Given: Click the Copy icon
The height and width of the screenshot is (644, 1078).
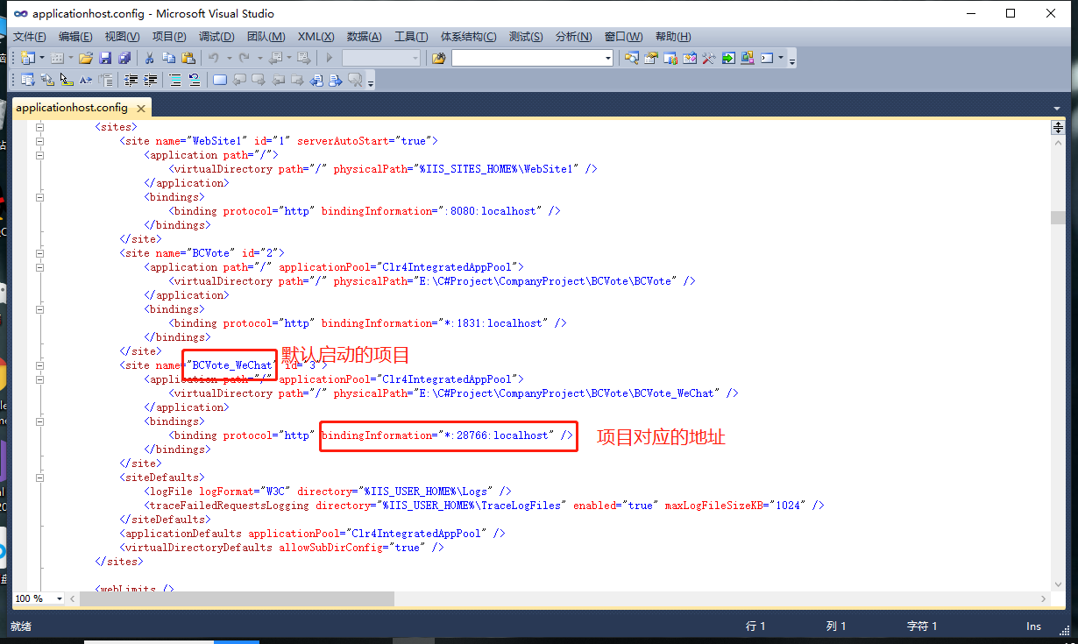Looking at the screenshot, I should [169, 58].
